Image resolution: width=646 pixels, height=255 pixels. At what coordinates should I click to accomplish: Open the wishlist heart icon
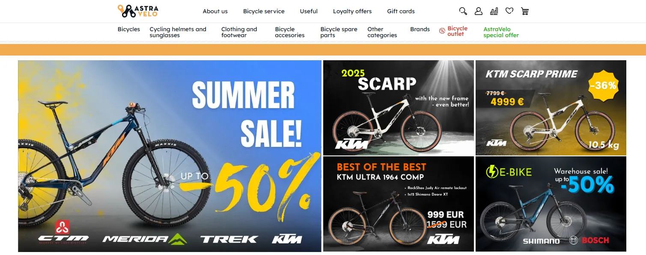click(509, 11)
